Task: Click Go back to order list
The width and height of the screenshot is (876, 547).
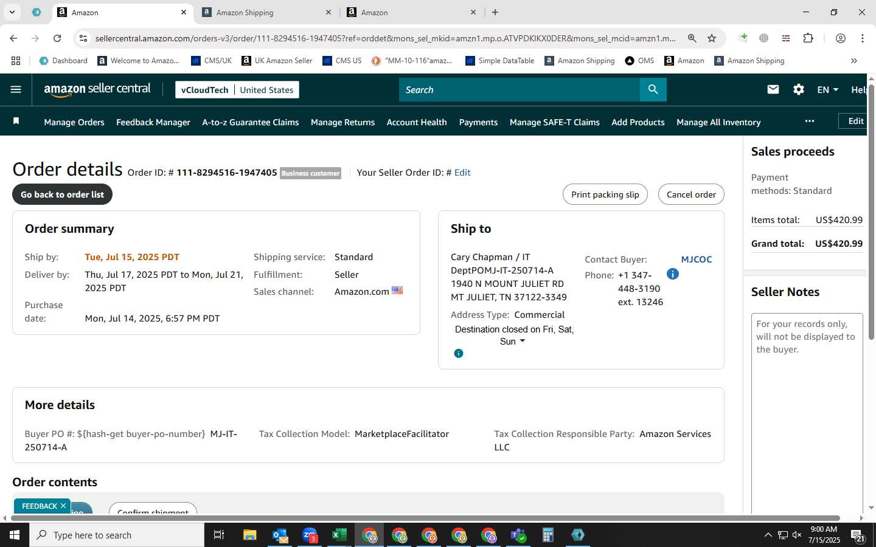Action: [63, 194]
